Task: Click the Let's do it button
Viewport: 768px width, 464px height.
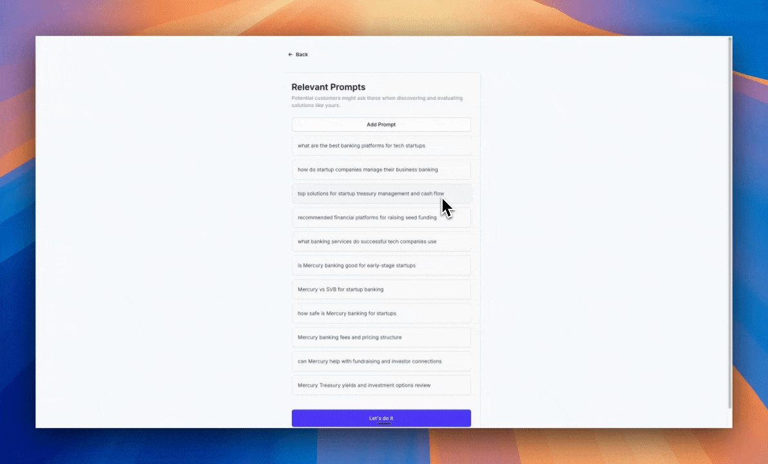Action: (x=381, y=418)
